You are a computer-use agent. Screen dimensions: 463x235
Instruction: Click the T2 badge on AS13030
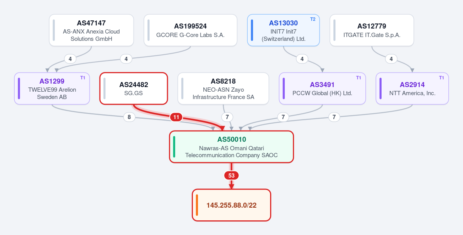(x=313, y=19)
